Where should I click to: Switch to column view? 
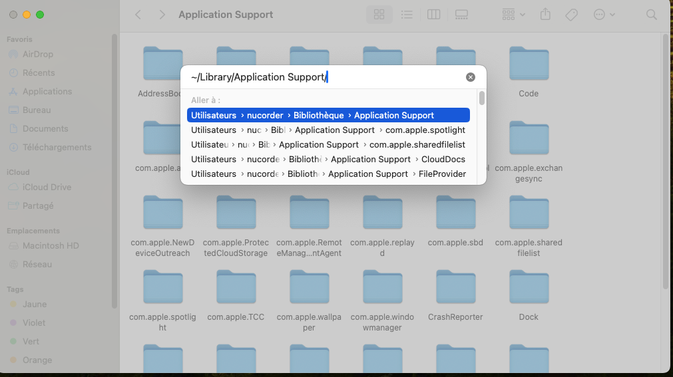point(434,15)
